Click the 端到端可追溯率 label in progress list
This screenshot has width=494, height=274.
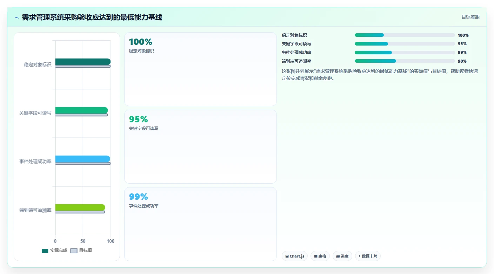pos(296,61)
